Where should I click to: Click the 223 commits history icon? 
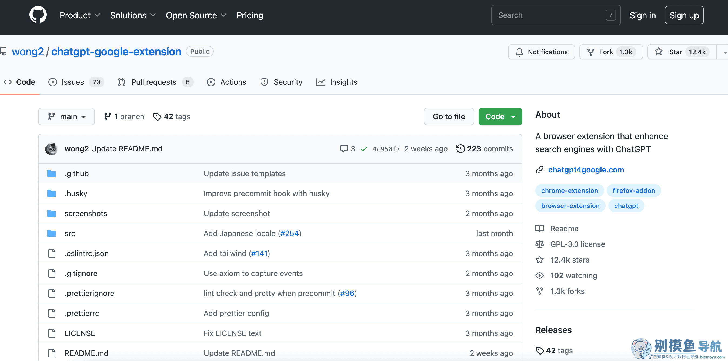pos(460,148)
